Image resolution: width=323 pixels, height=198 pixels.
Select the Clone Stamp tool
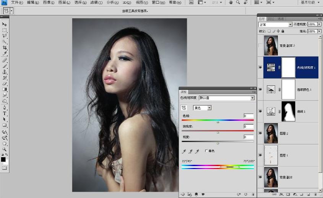pyautogui.click(x=4, y=72)
